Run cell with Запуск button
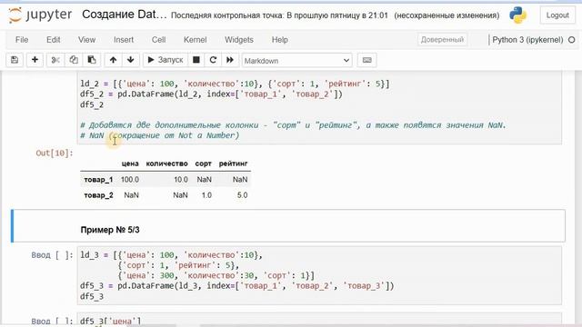582x327 pixels. point(166,60)
